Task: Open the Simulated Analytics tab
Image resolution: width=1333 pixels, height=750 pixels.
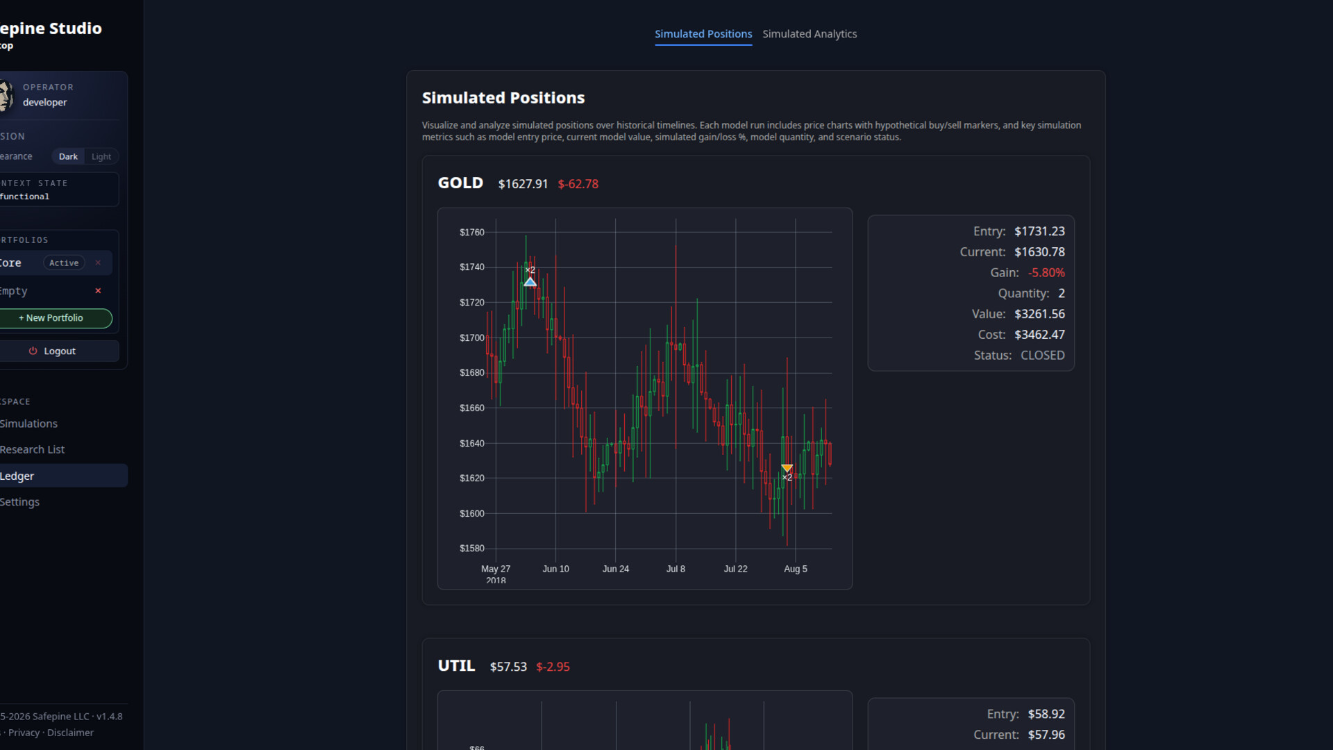Action: coord(810,34)
